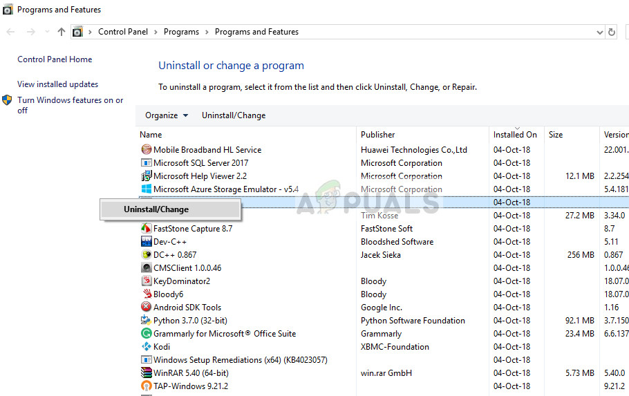Screen dimensions: 629x396
Task: Click the Python Software Foundation publisher cell
Action: [x=413, y=320]
